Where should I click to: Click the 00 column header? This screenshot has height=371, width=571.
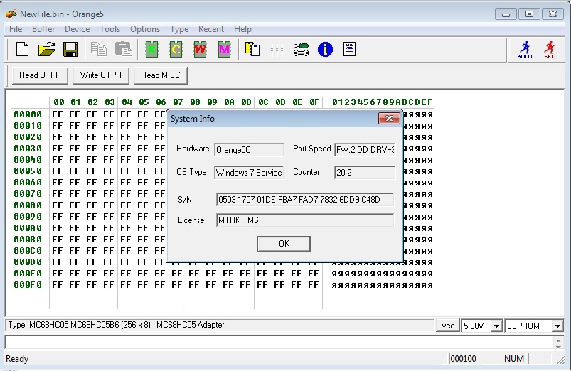click(58, 102)
